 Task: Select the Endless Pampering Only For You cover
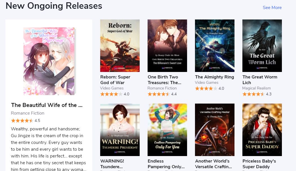coord(167,130)
